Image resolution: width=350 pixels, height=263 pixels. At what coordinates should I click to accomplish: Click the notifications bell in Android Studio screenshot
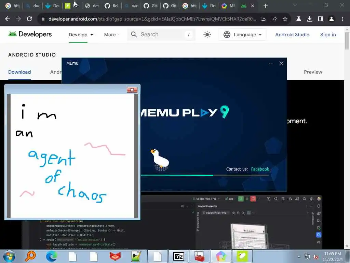(319, 206)
